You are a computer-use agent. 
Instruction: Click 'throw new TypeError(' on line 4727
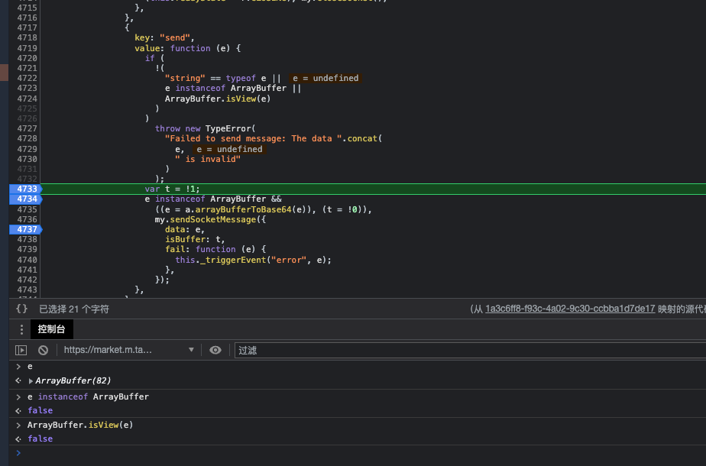point(205,129)
